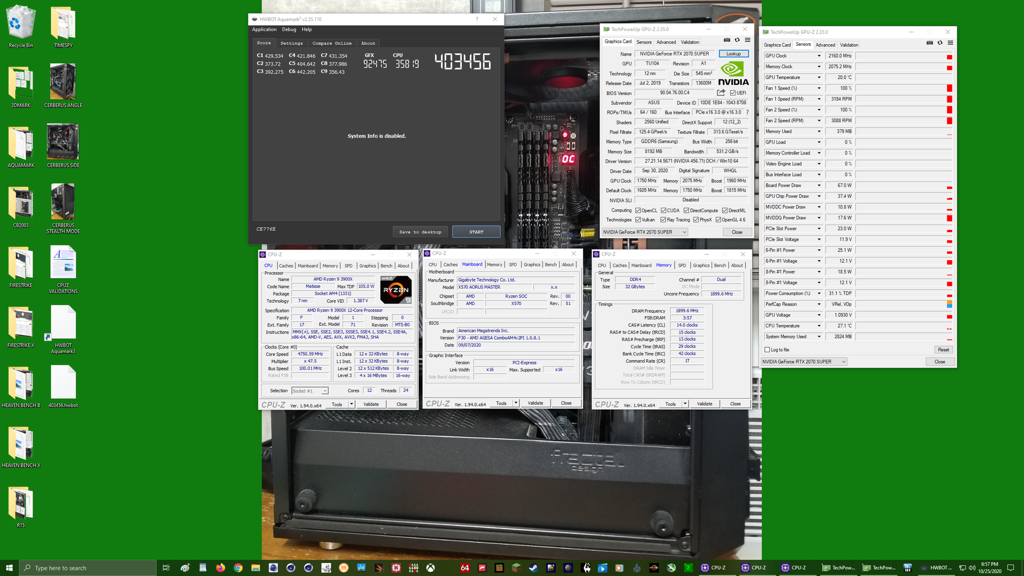Open Firefox from the taskbar

click(x=220, y=568)
